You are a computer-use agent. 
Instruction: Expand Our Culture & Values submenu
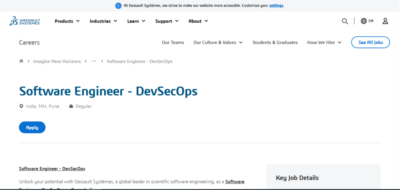(x=218, y=43)
